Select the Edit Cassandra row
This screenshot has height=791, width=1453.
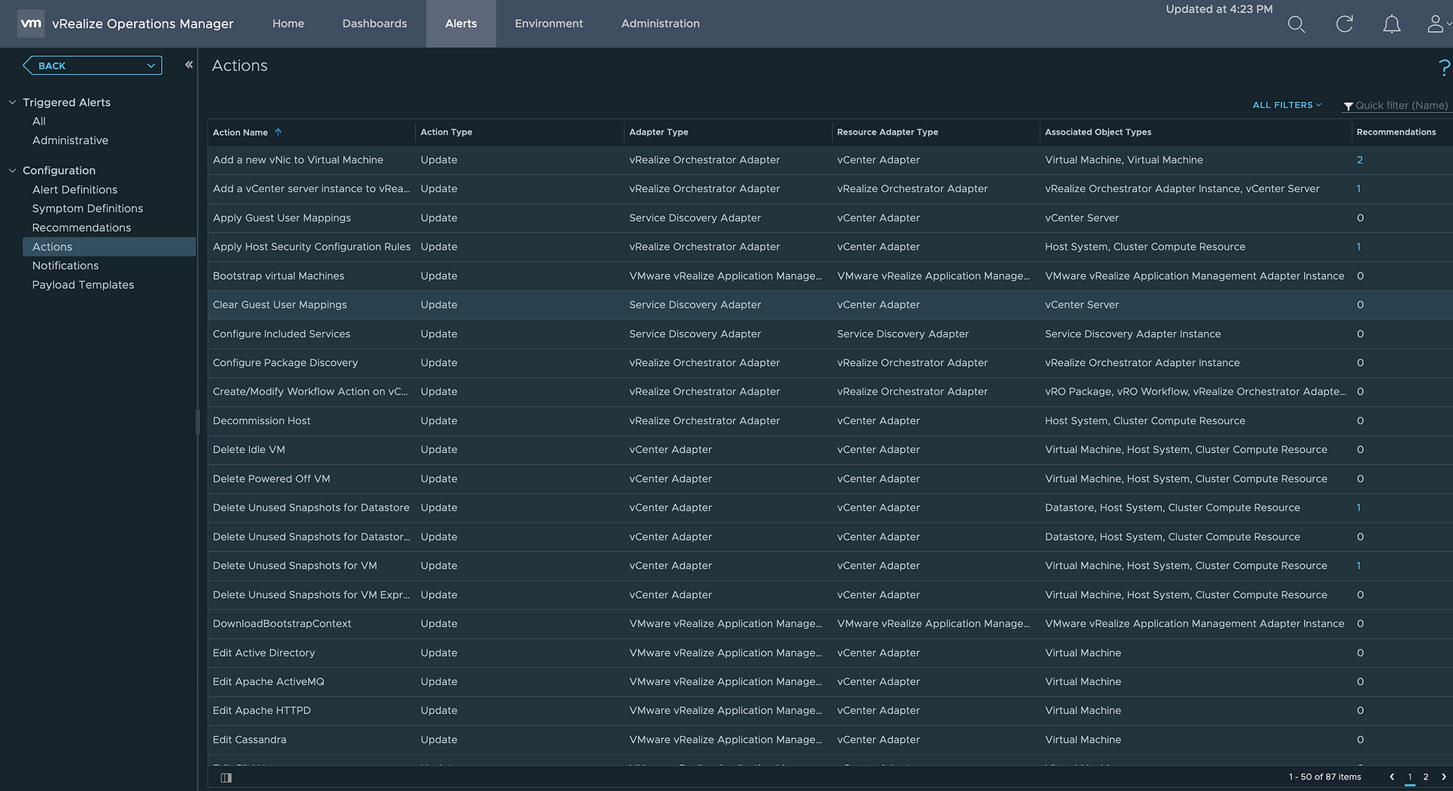[x=830, y=740]
